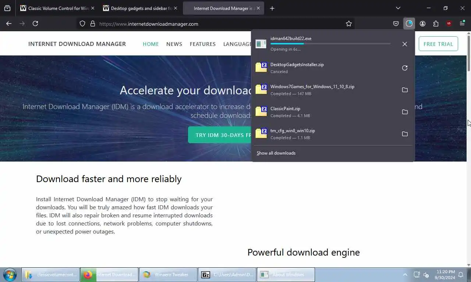Open the volume icon in the tray

tap(426, 275)
